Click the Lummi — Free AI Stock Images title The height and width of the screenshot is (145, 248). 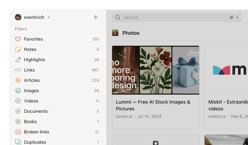153,105
